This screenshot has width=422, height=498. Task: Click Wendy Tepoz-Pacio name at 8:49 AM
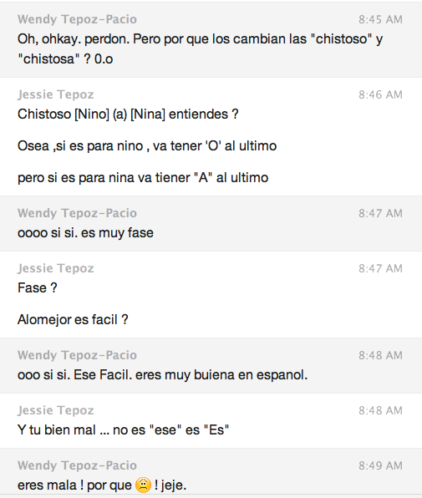click(77, 465)
